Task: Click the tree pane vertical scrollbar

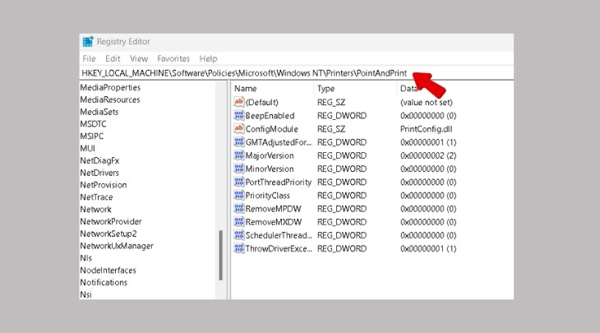Action: tap(220, 255)
